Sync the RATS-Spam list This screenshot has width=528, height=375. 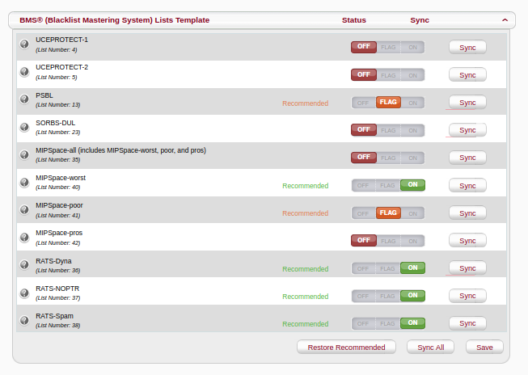point(467,323)
